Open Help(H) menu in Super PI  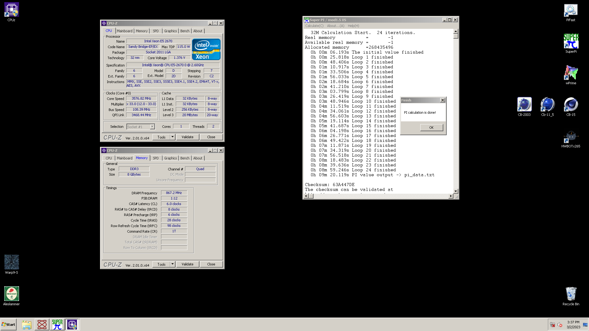click(353, 26)
